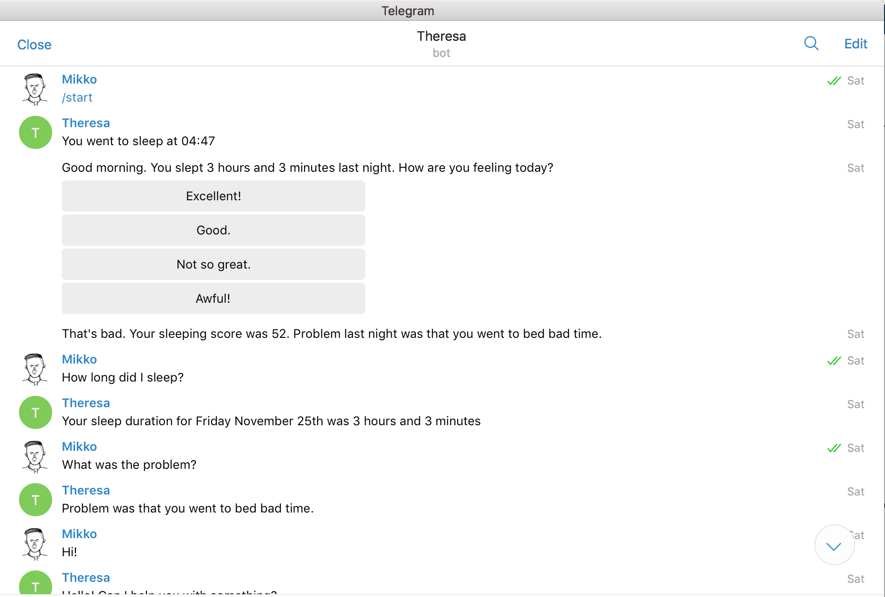Click Mikko's avatar beside /start message
This screenshot has width=885, height=597.
[x=35, y=89]
